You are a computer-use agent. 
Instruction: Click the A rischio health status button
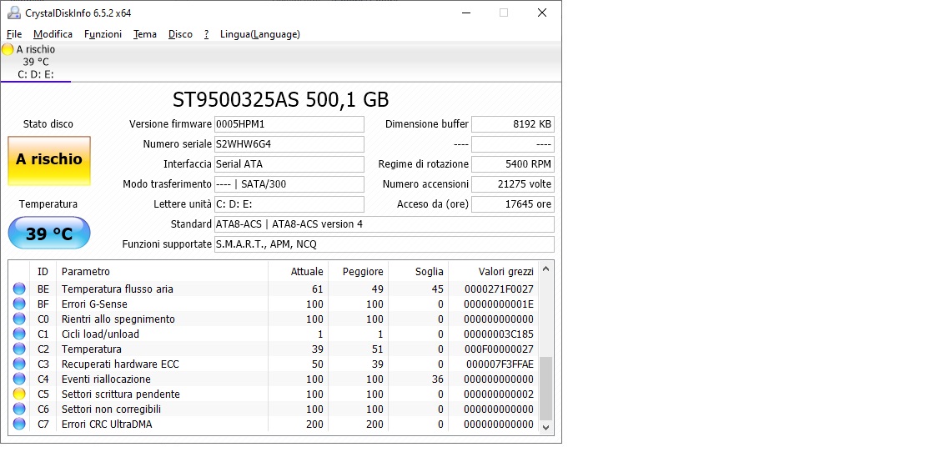tap(49, 161)
